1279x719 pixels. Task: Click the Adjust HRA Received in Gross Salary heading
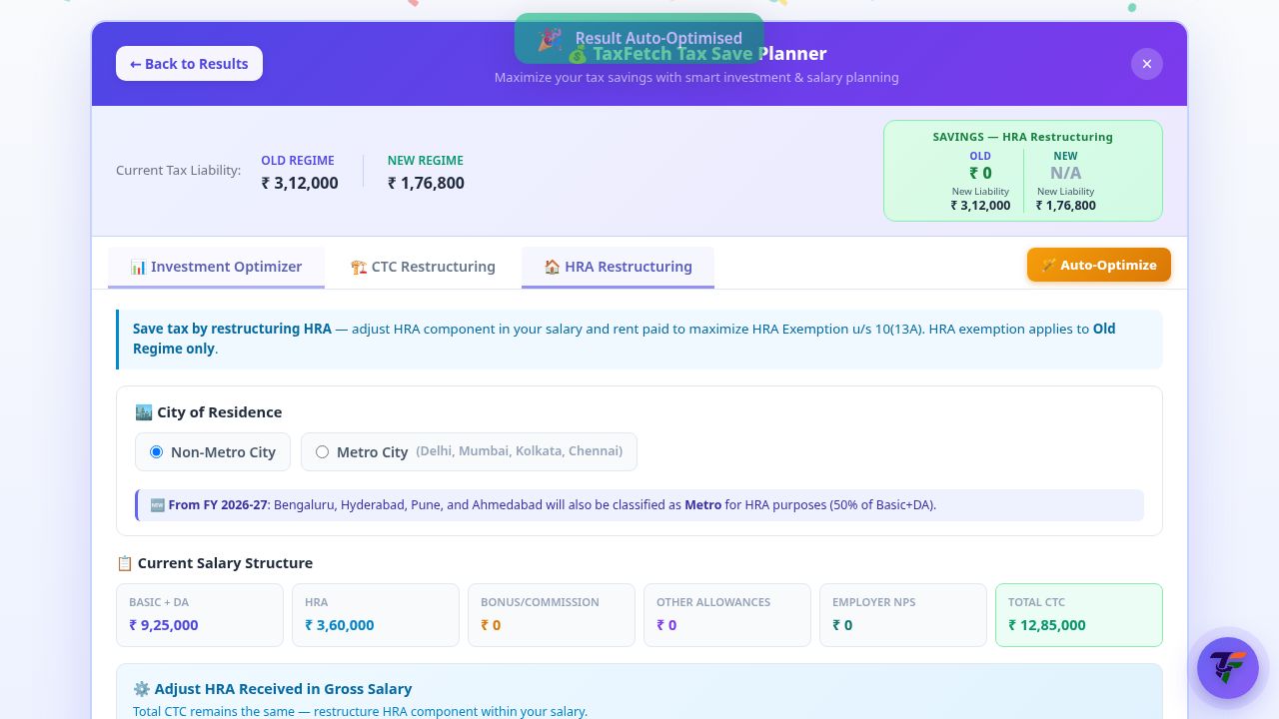(273, 689)
